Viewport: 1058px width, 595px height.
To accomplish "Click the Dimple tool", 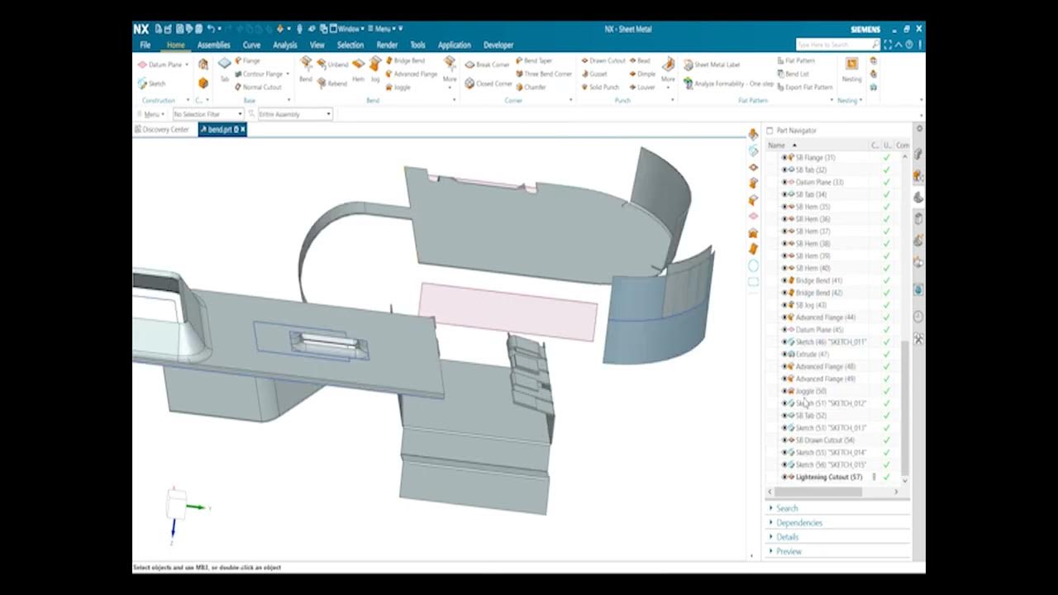I will pyautogui.click(x=642, y=74).
